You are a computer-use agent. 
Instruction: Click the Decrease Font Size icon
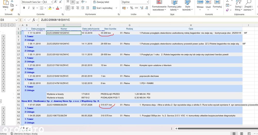[x=60, y=2]
